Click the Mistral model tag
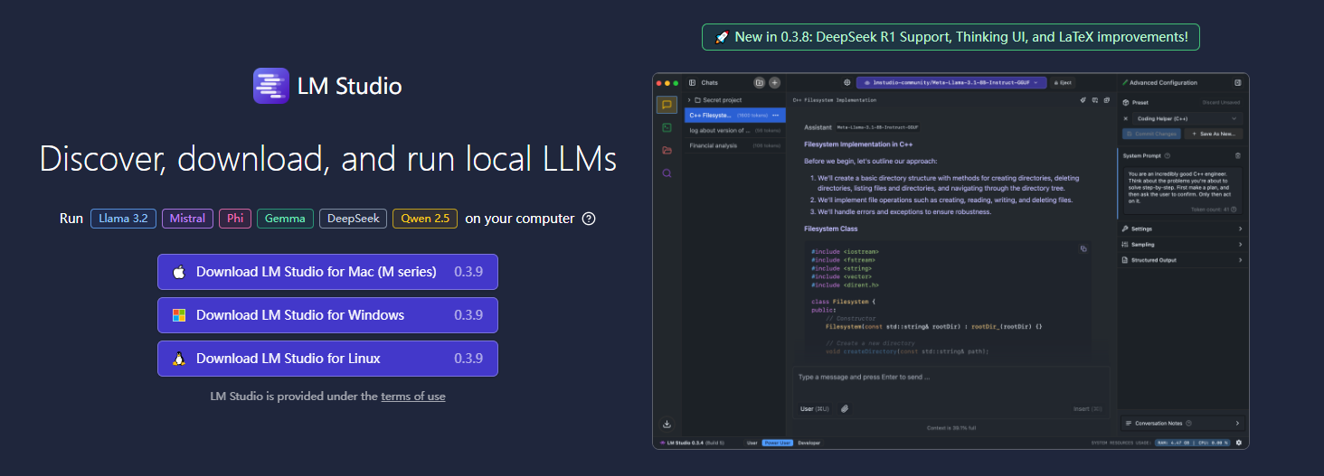 [x=188, y=219]
